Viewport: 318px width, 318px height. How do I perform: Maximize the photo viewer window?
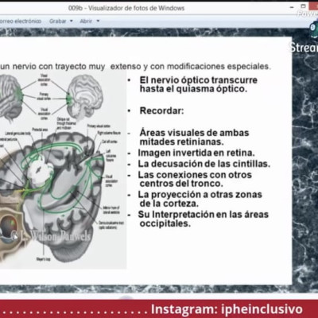pos(304,6)
